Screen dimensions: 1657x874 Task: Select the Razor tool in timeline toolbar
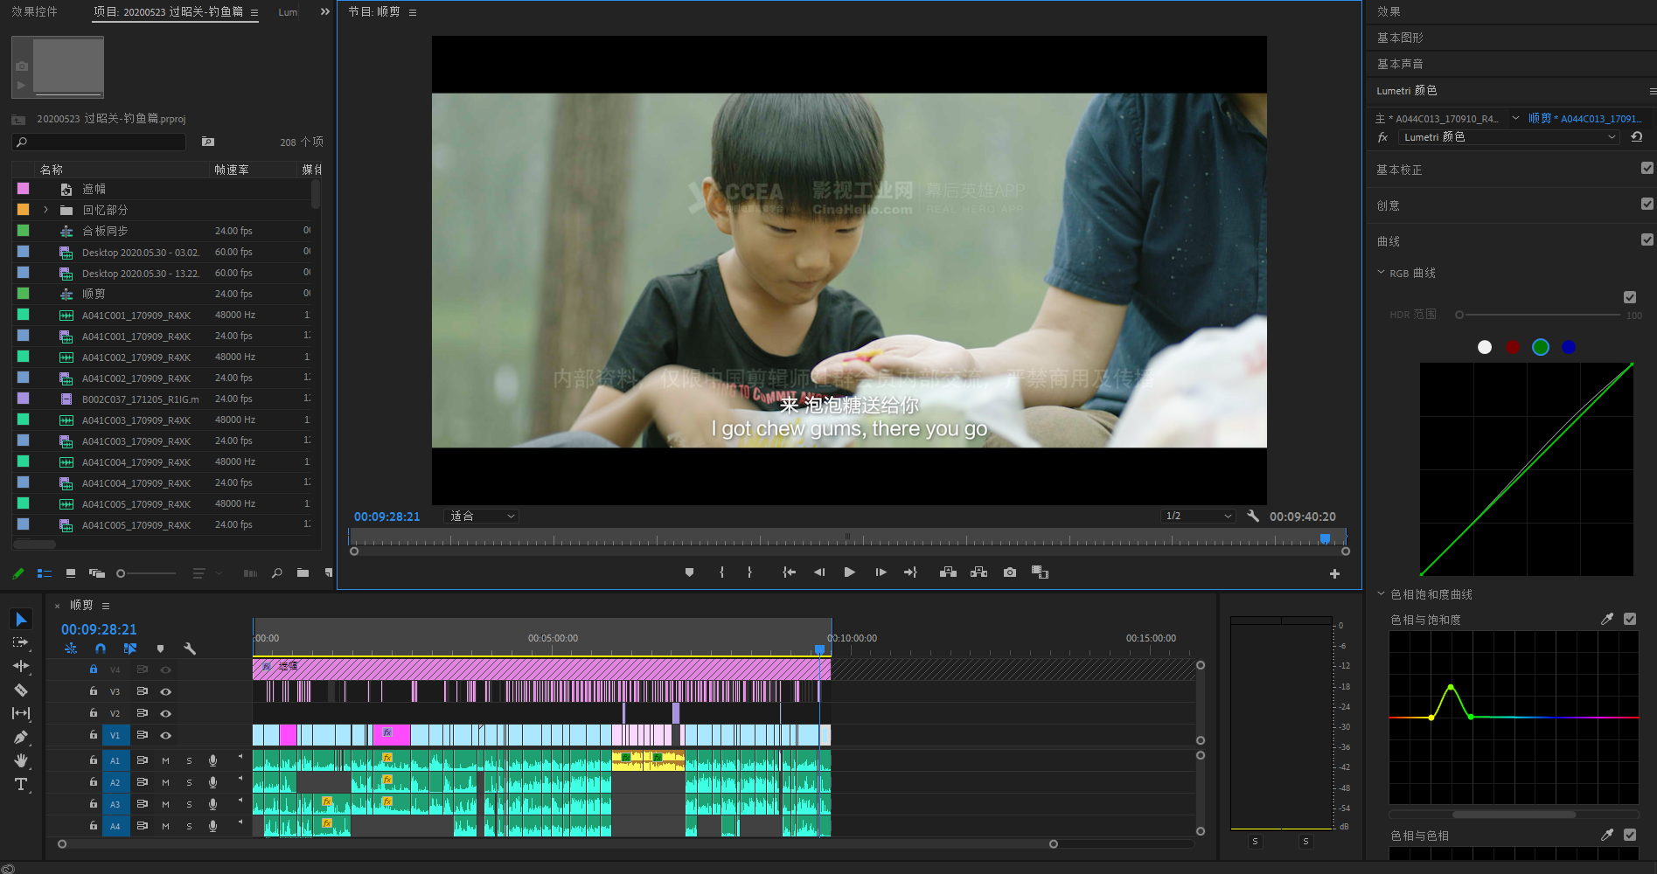21,690
